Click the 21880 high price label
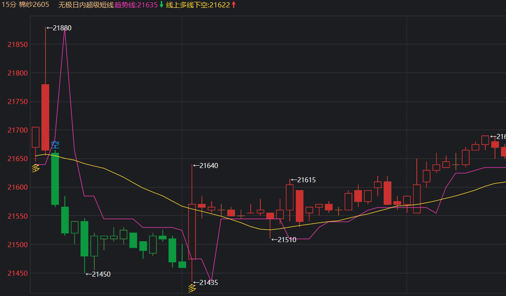The width and height of the screenshot is (506, 296). pyautogui.click(x=59, y=28)
